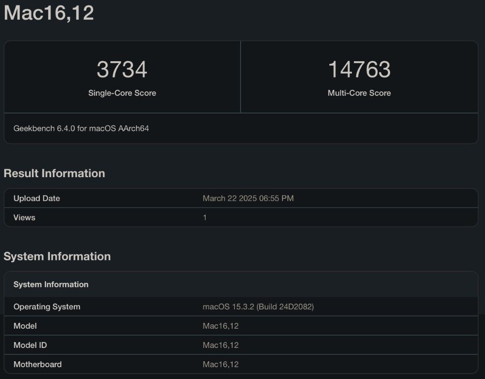Click the Motherboard row label
The width and height of the screenshot is (485, 379).
[38, 365]
